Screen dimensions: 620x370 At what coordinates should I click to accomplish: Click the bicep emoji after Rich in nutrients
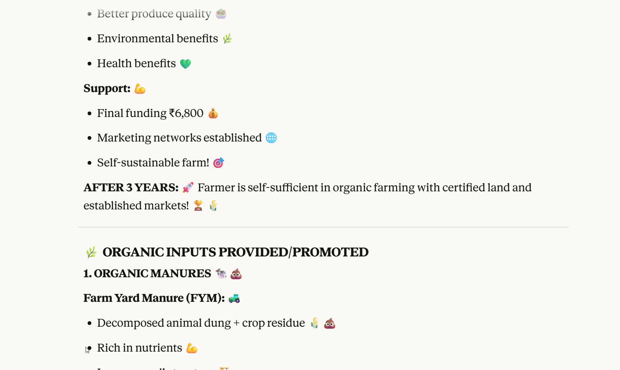pyautogui.click(x=192, y=348)
